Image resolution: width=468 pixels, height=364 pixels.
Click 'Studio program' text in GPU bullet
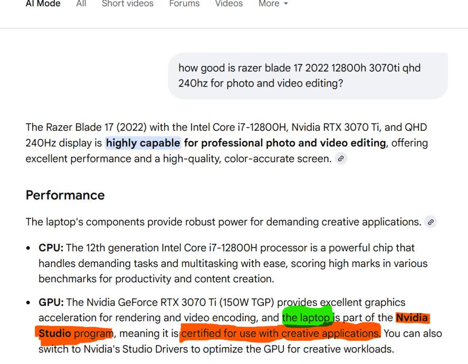click(x=76, y=333)
